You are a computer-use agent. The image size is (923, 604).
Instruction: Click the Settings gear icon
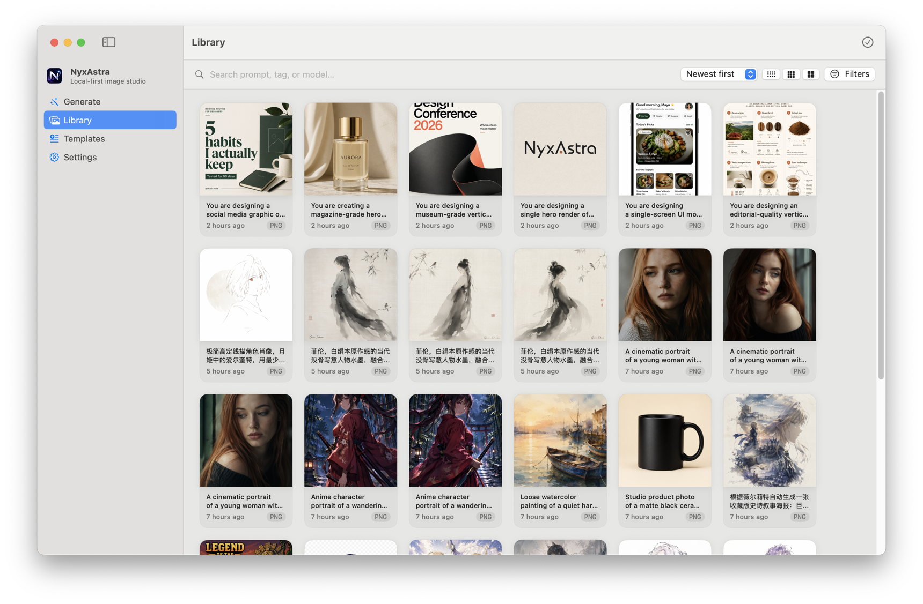(x=54, y=157)
